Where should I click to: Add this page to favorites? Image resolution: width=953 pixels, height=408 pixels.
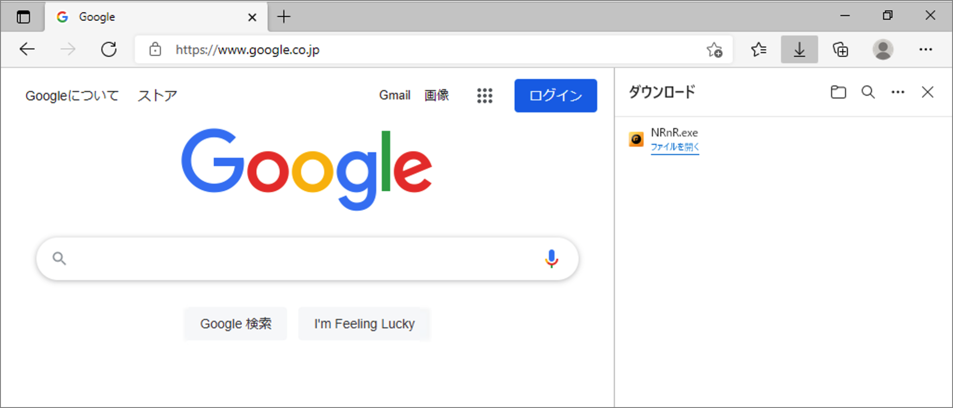point(714,50)
